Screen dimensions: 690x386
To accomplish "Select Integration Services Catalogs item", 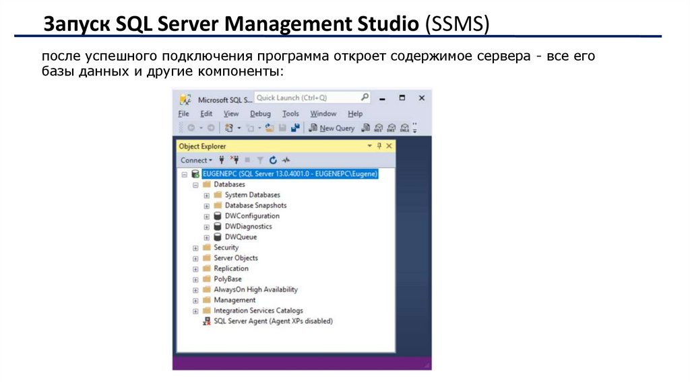I will pos(258,311).
